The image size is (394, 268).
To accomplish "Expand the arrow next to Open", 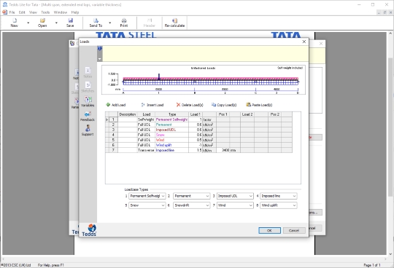I will (x=56, y=23).
